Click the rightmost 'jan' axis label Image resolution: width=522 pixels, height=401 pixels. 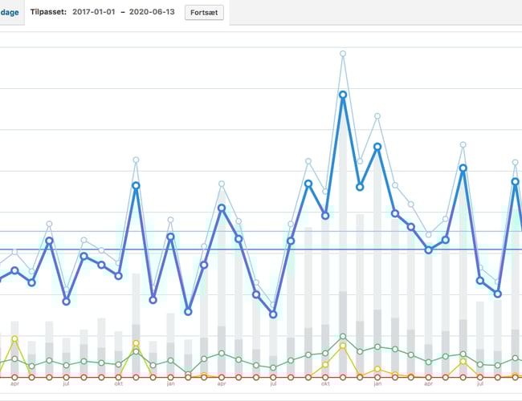pos(377,384)
